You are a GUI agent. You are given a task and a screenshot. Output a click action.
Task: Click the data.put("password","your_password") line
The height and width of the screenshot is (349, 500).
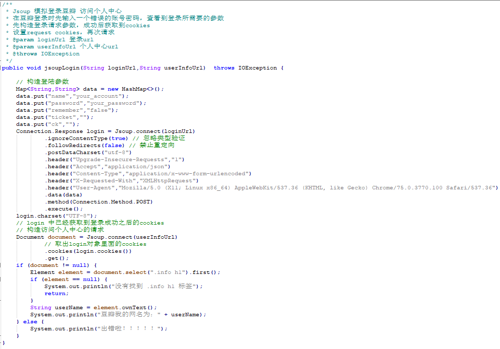[81, 103]
